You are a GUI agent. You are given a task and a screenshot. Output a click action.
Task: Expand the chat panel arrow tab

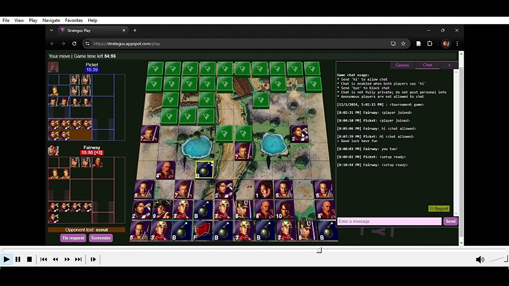(449, 65)
